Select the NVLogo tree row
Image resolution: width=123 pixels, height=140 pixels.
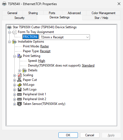[x=29, y=85]
